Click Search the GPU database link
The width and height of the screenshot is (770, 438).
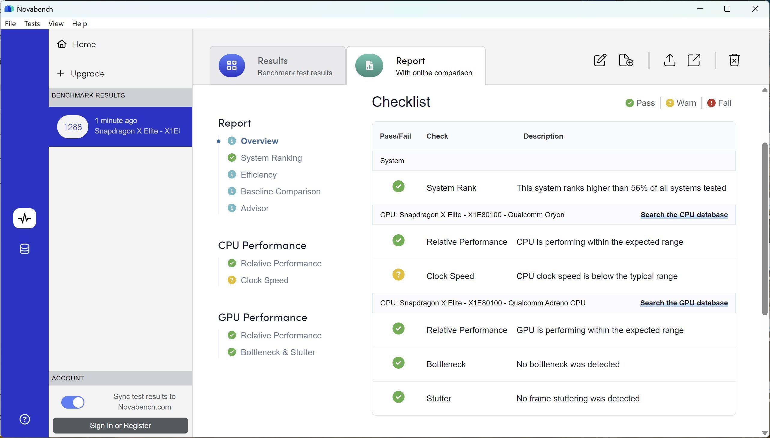(684, 303)
